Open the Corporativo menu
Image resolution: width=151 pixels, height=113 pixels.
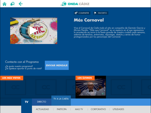[98, 109]
